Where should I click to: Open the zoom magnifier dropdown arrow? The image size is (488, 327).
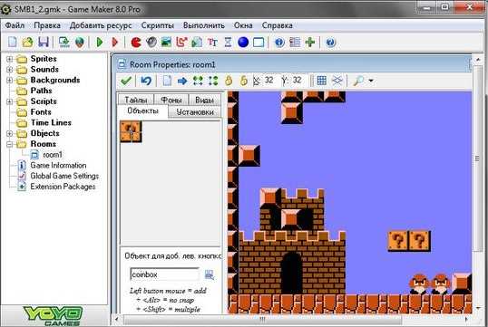click(371, 81)
